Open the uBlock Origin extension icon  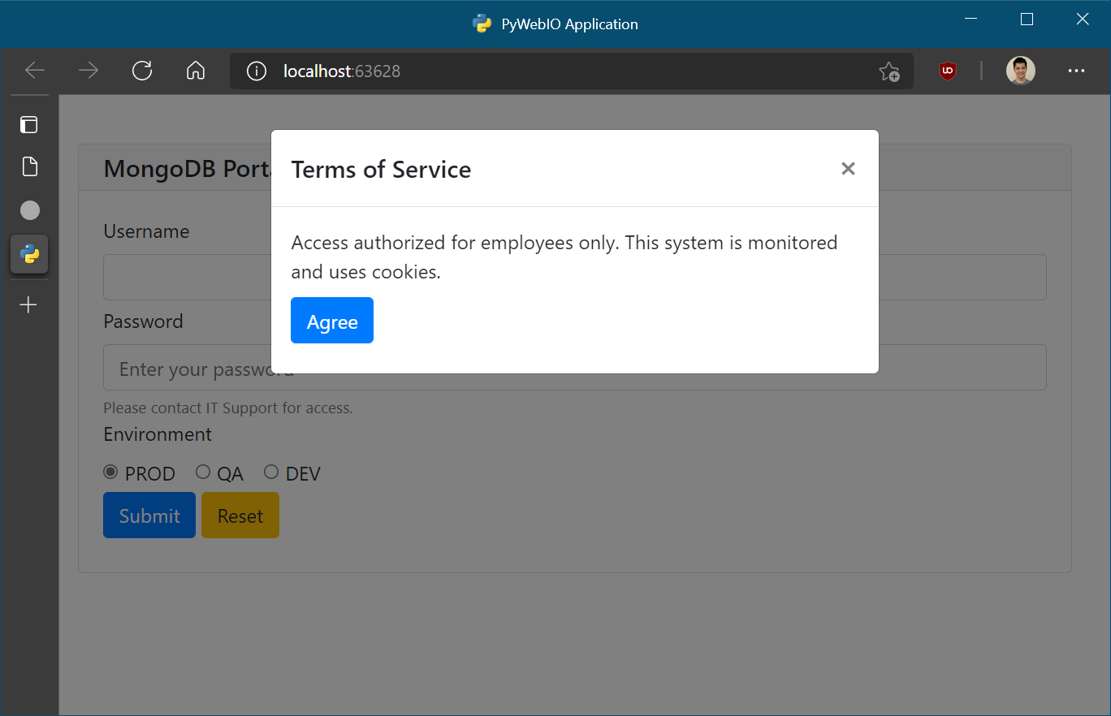click(947, 71)
